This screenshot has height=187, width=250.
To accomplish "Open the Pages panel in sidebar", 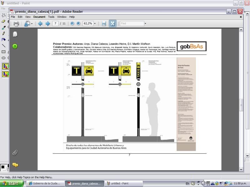I will pos(15,34).
